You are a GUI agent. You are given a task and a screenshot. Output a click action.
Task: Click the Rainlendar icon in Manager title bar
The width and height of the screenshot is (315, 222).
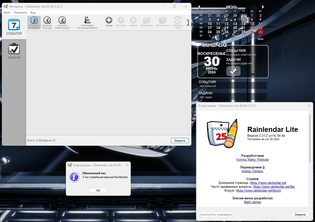[x=6, y=6]
